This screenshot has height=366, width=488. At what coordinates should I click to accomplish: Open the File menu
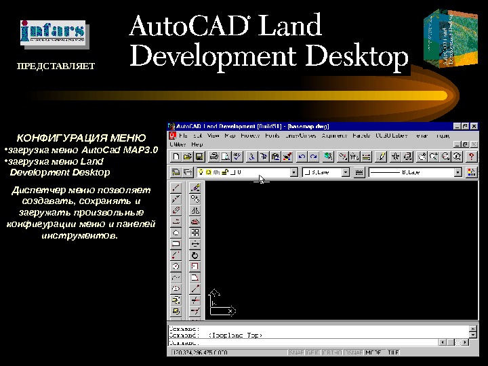(x=183, y=136)
